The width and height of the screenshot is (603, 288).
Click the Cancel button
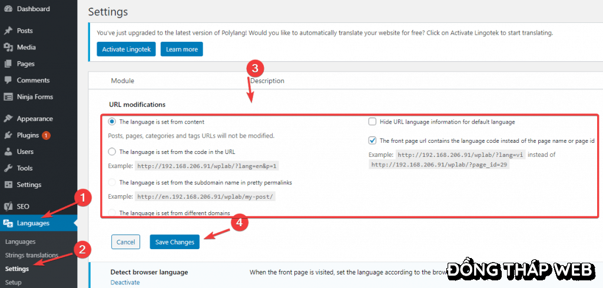125,242
